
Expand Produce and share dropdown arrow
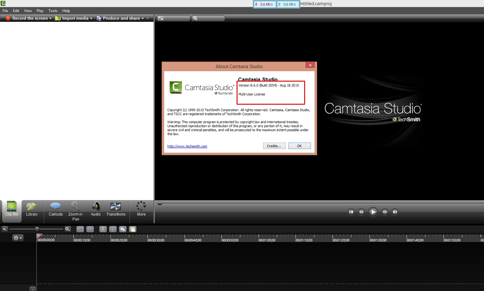coord(143,18)
